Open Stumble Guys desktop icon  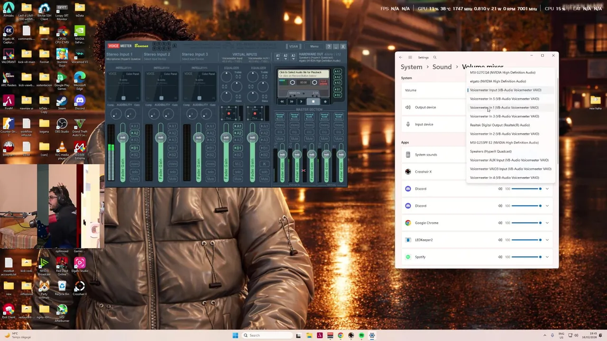point(62,57)
